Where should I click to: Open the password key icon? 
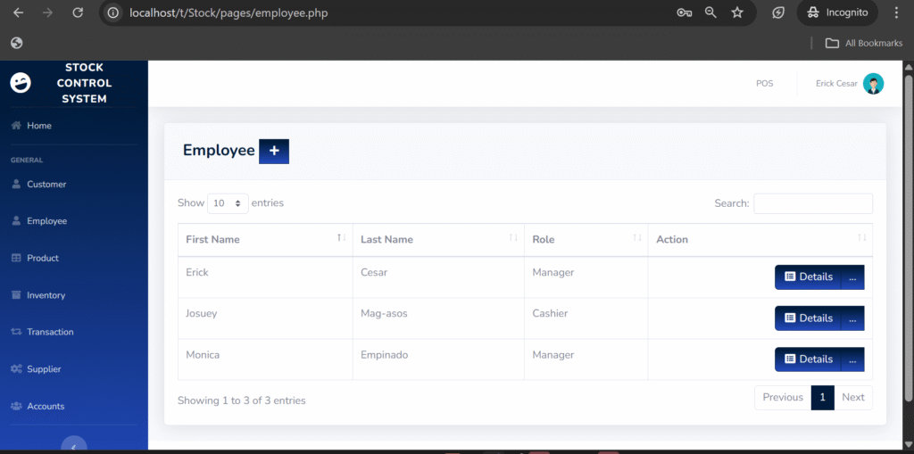684,12
